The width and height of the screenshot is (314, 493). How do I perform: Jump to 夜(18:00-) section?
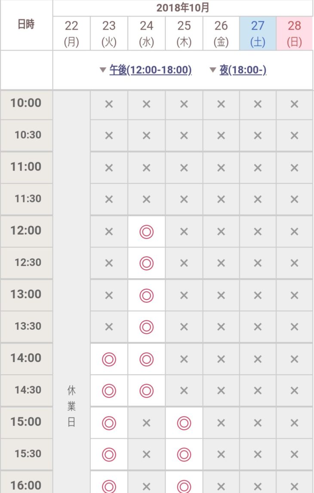tap(243, 70)
